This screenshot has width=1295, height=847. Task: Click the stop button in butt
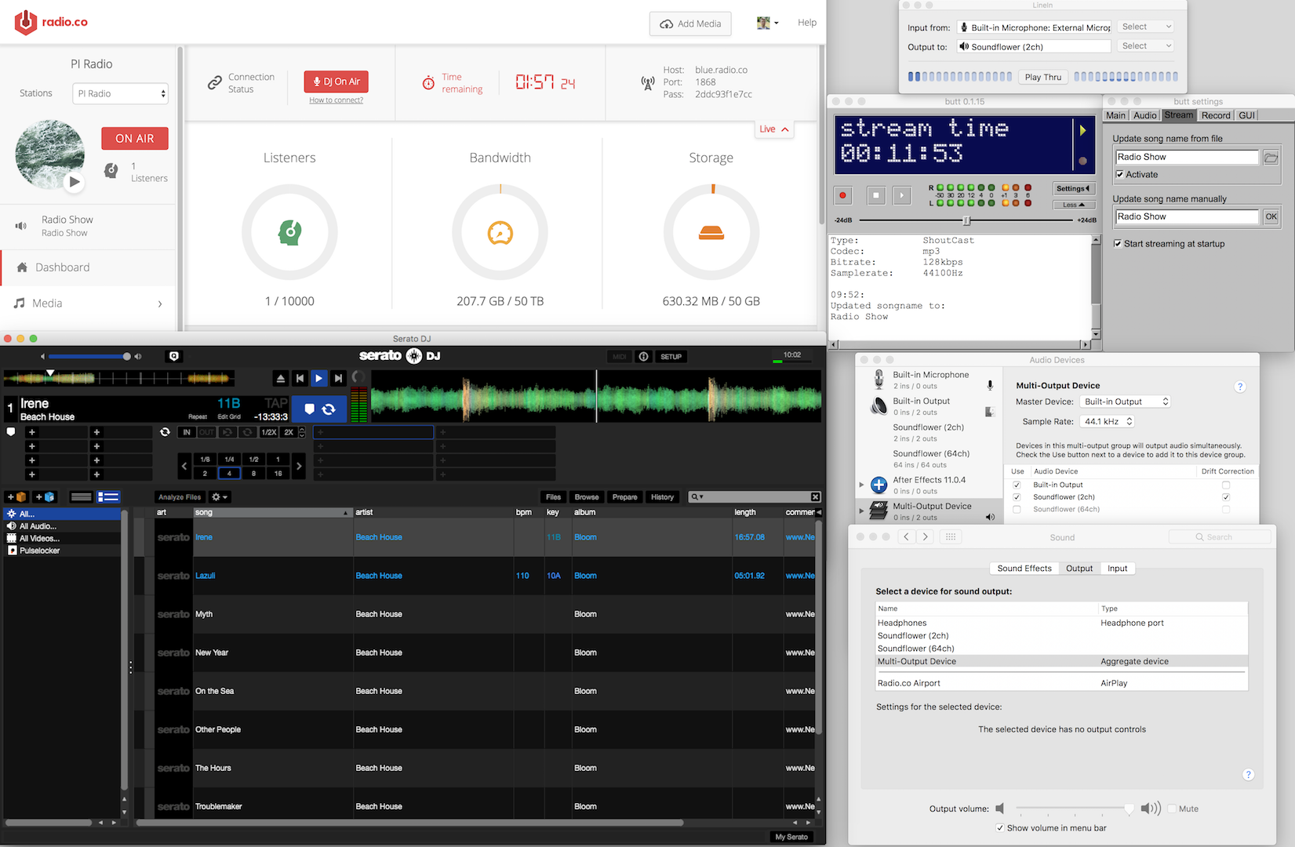click(877, 195)
